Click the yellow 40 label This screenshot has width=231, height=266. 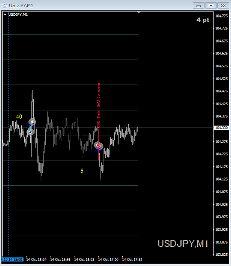(19, 117)
